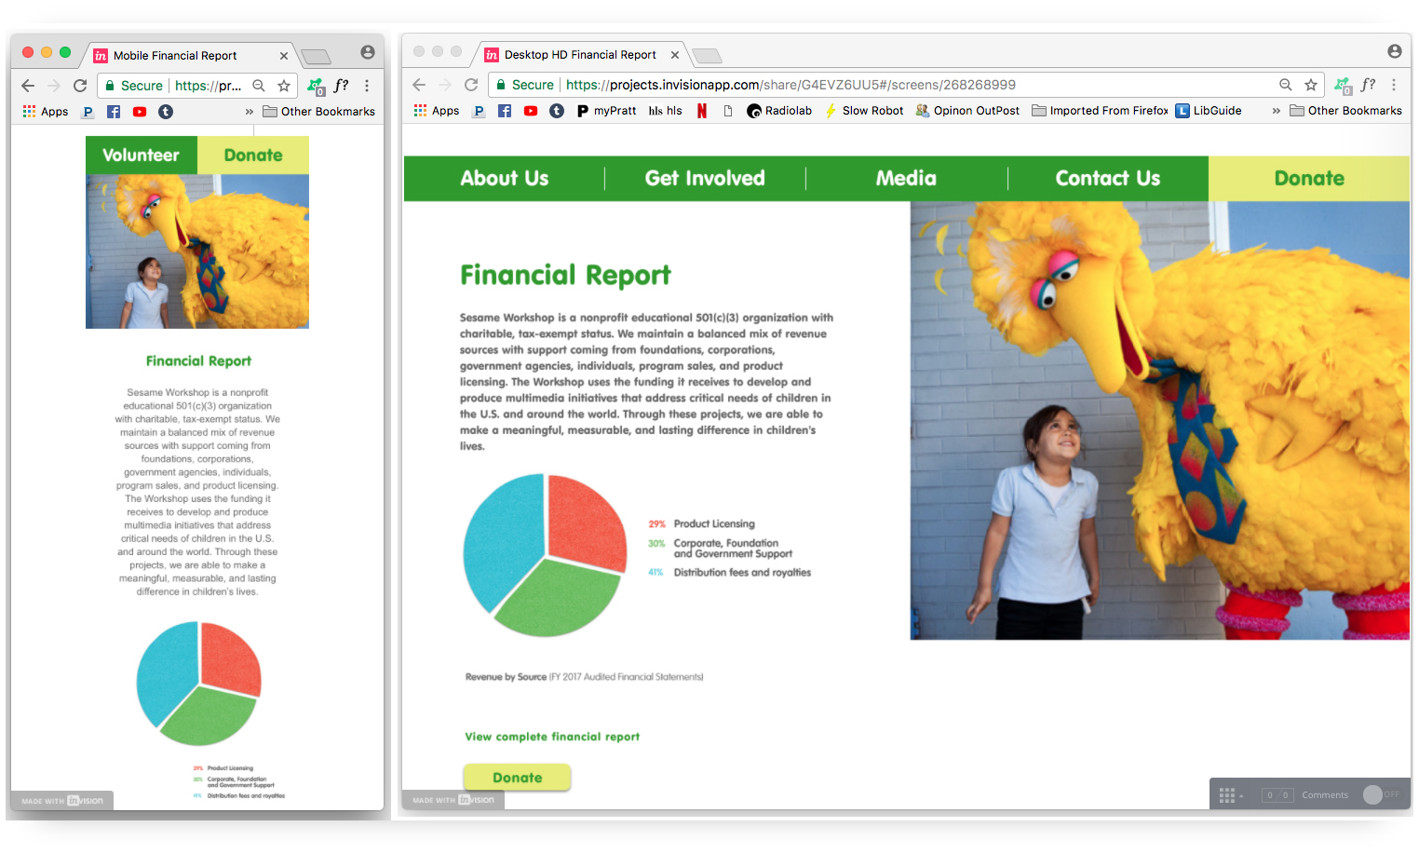
Task: Click the f? font extension icon in the desktop window
Action: pyautogui.click(x=1368, y=85)
